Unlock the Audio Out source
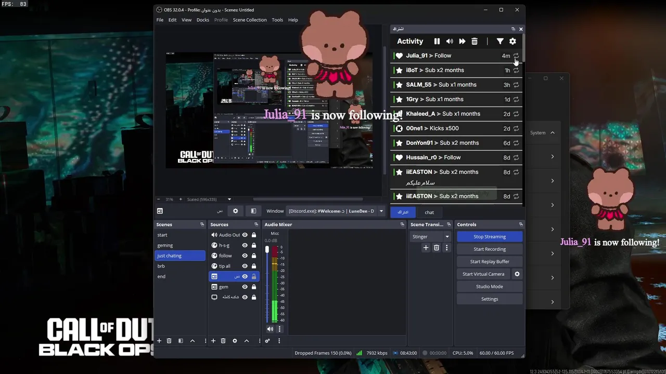 [254, 235]
